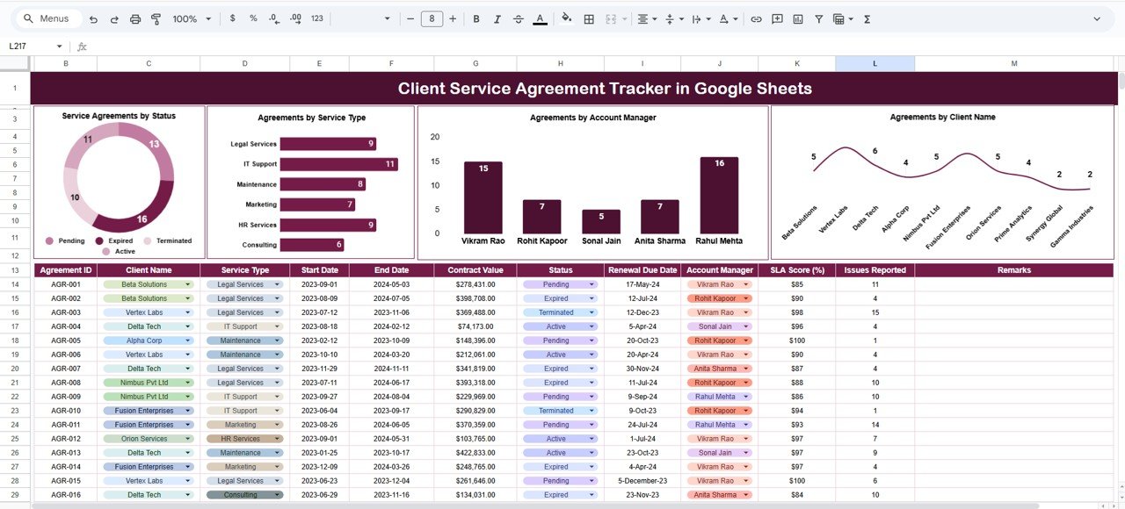
Task: Insert a comment with the comment icon
Action: point(776,18)
